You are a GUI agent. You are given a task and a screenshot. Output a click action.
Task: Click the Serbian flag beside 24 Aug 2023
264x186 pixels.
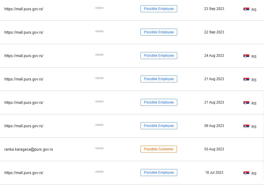coord(246,56)
